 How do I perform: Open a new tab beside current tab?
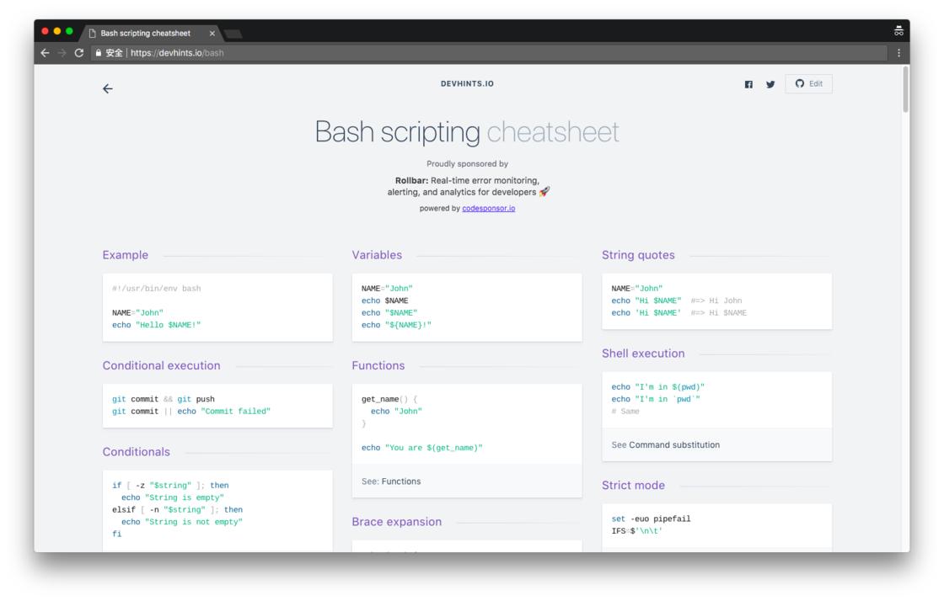[x=233, y=34]
